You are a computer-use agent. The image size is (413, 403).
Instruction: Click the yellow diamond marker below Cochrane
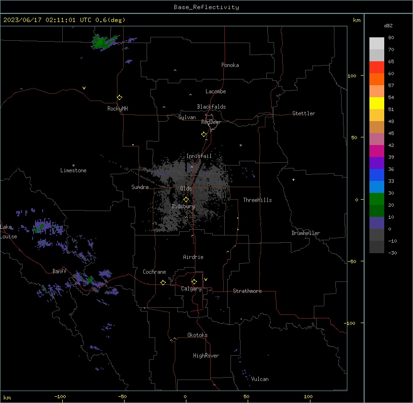coord(163,282)
